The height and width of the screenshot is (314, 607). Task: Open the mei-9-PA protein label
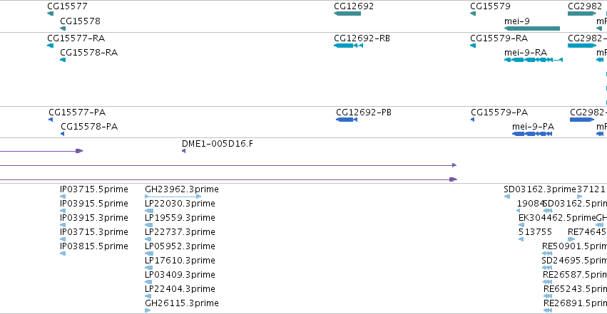(x=533, y=127)
